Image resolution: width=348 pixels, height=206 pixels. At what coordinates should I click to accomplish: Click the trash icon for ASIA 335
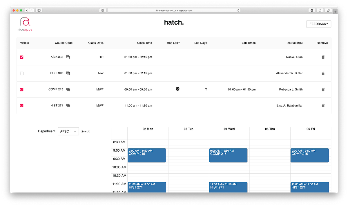tap(323, 57)
